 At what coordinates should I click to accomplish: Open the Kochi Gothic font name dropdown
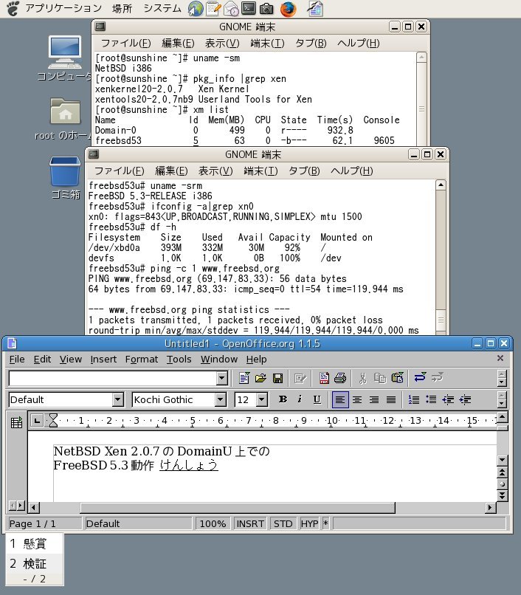[x=221, y=399]
